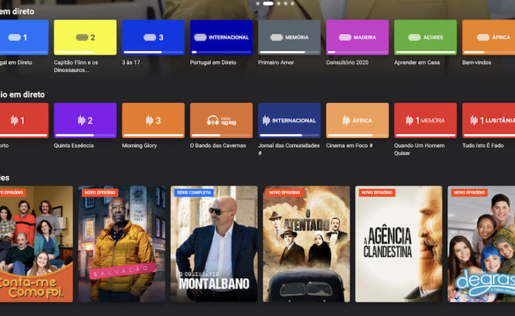
Task: Click the Quando Um Homem Quiser title
Action: [x=420, y=149]
